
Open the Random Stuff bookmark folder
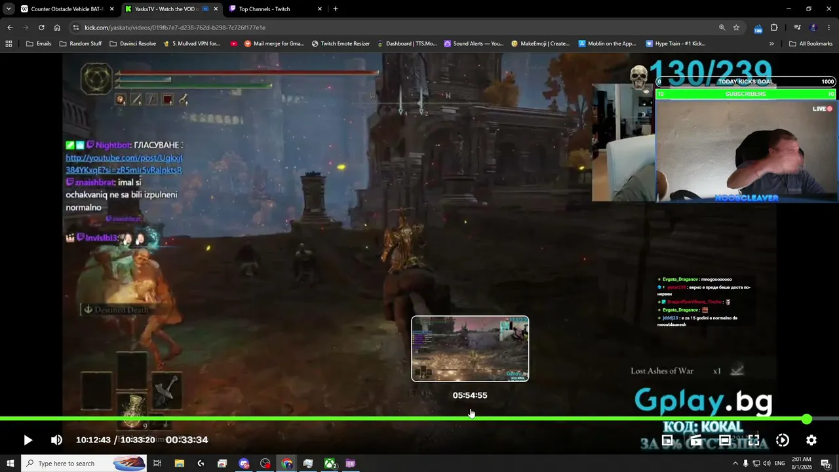[x=81, y=44]
